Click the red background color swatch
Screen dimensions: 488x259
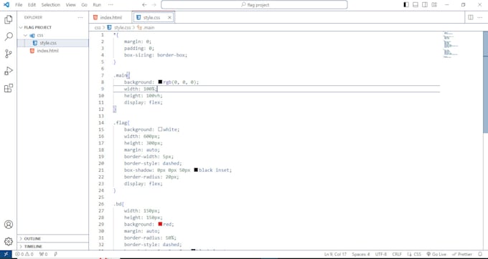click(x=160, y=224)
